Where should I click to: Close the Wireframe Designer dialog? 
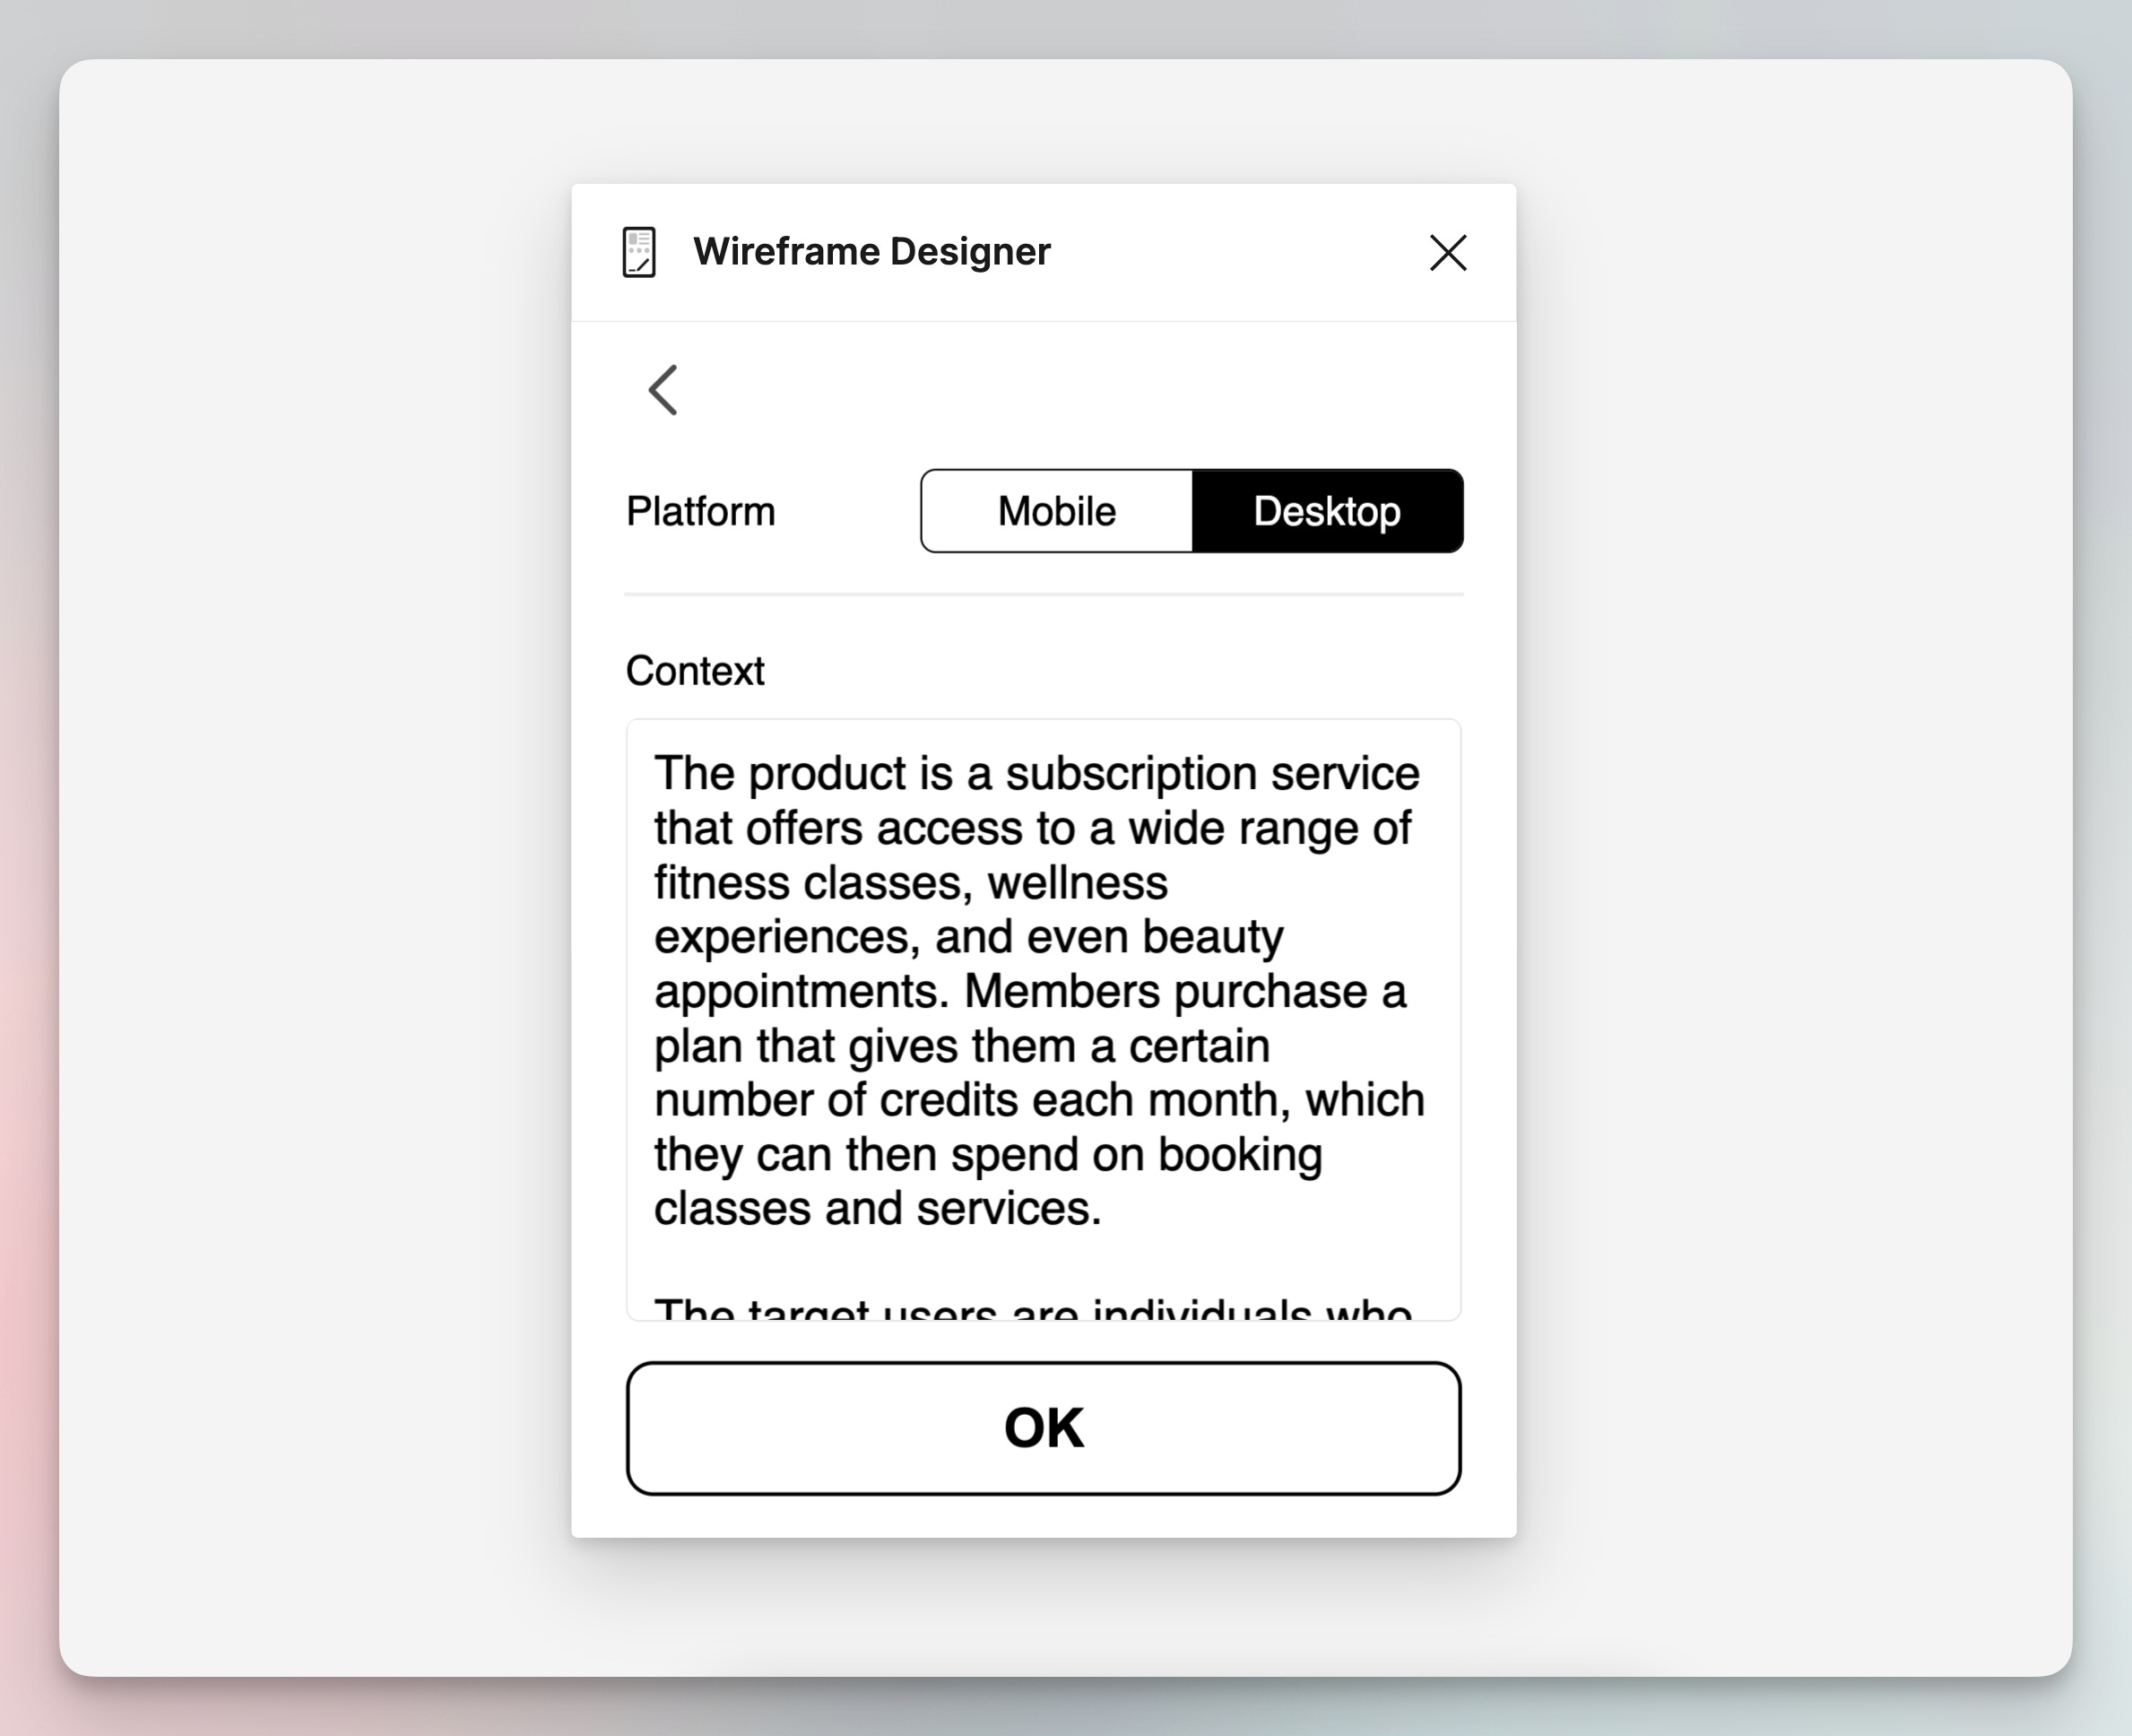pyautogui.click(x=1447, y=253)
